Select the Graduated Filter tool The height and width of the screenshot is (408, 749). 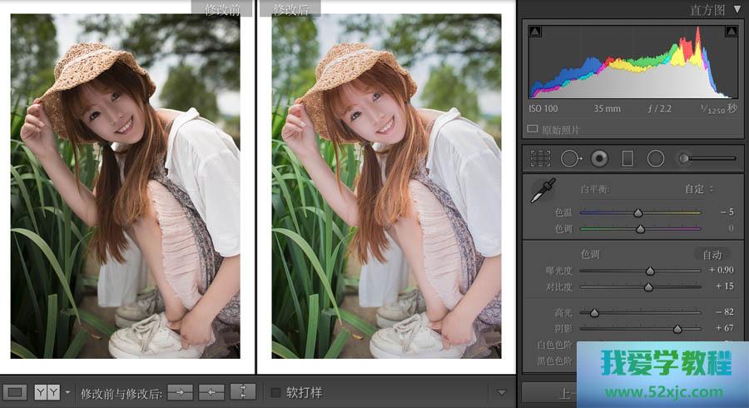click(x=627, y=157)
